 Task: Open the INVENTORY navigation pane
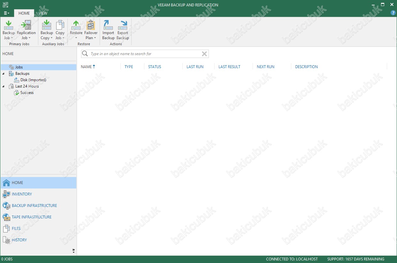tap(38, 194)
